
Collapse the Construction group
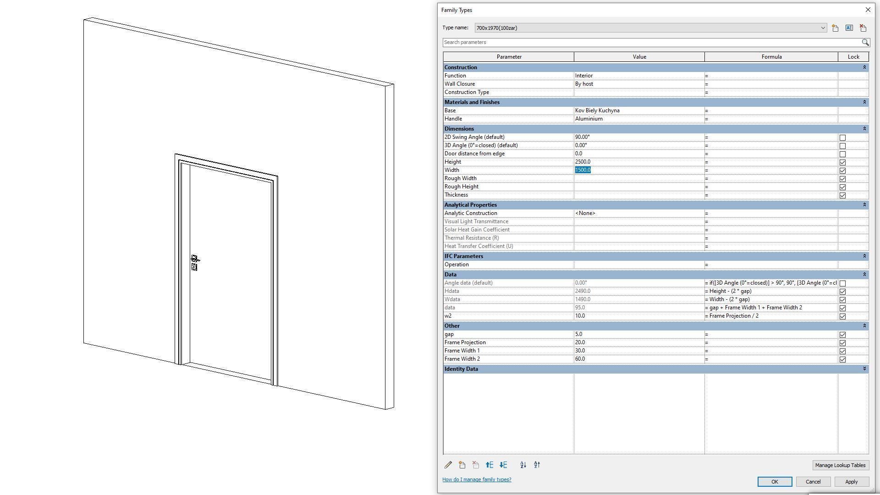pyautogui.click(x=864, y=67)
